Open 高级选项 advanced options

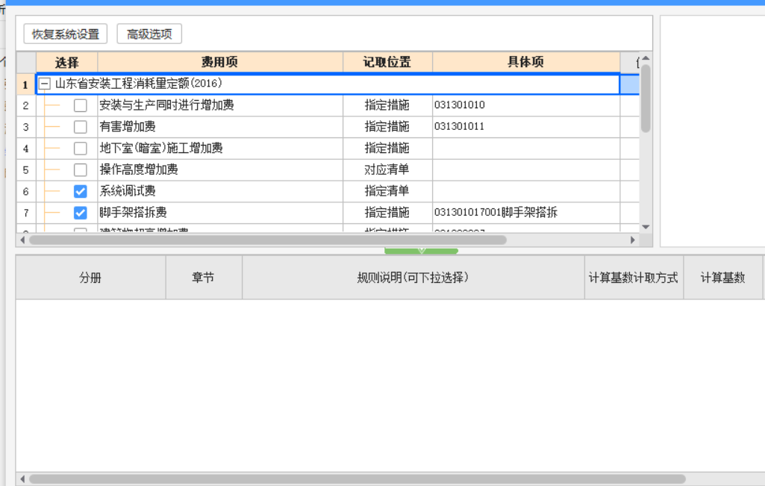click(149, 34)
